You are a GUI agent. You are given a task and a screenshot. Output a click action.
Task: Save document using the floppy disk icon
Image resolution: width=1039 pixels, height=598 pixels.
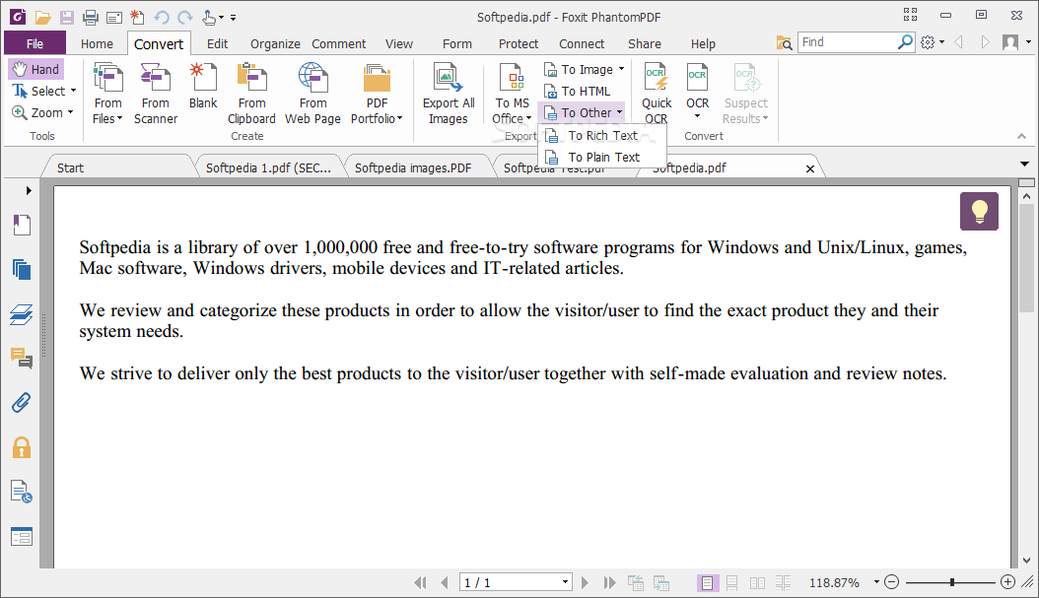point(66,17)
